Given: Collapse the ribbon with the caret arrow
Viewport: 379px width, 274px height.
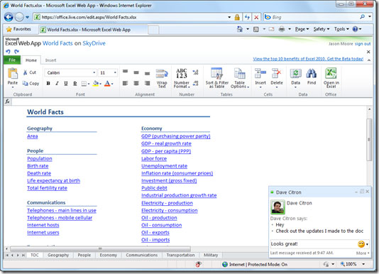Looking at the screenshot, I should 369,60.
